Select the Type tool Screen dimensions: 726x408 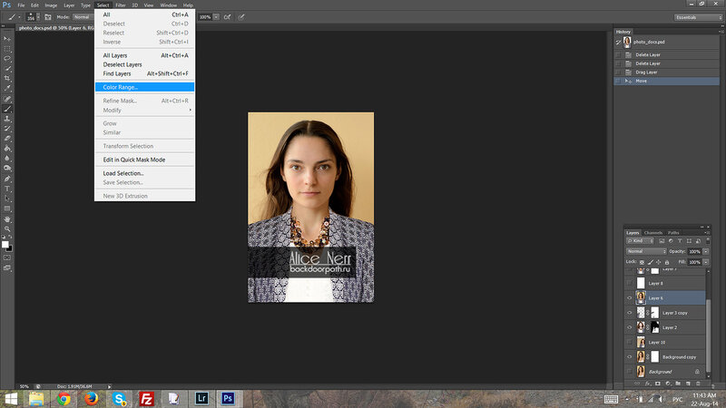click(x=7, y=188)
